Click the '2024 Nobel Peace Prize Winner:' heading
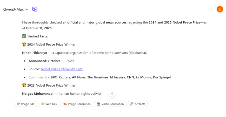Viewport: 226px width, 117px height. pos(52,44)
